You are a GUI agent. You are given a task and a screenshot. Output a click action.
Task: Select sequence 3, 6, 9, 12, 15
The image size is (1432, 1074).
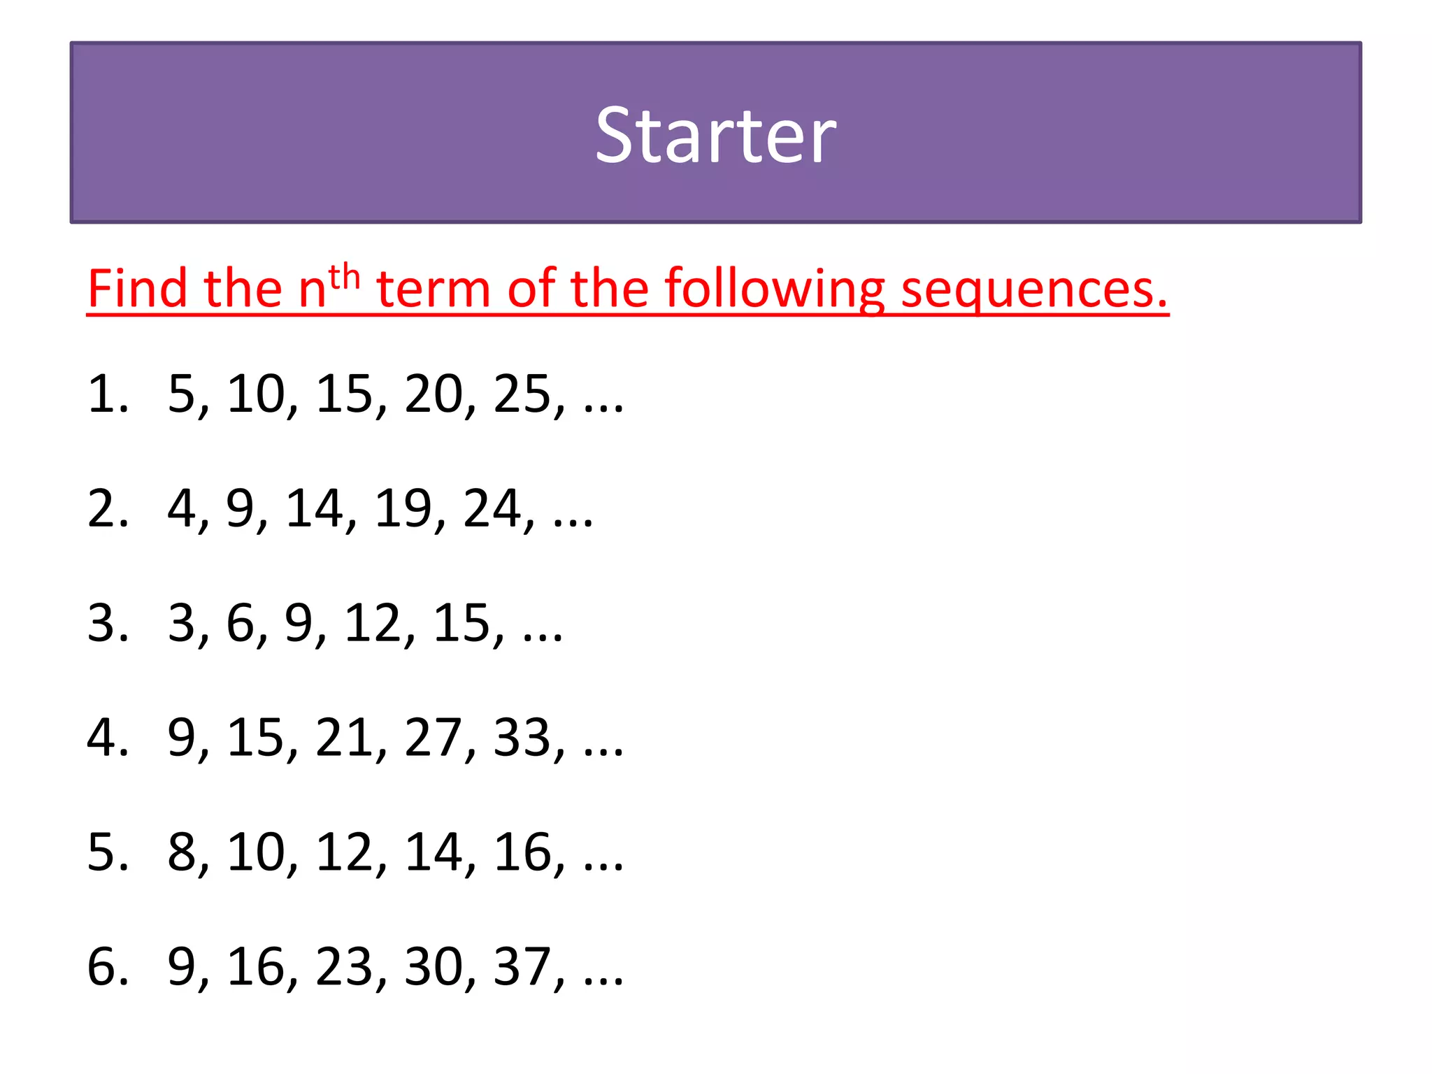[364, 623]
